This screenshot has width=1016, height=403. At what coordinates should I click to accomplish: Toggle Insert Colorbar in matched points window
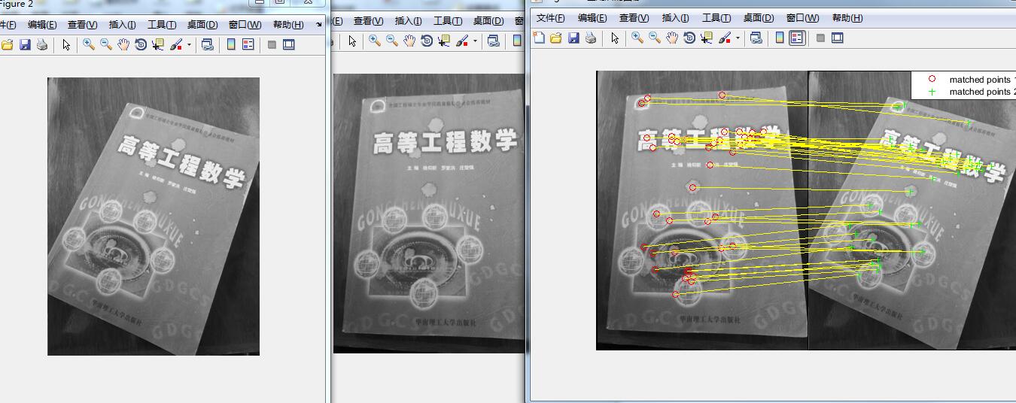pos(780,38)
